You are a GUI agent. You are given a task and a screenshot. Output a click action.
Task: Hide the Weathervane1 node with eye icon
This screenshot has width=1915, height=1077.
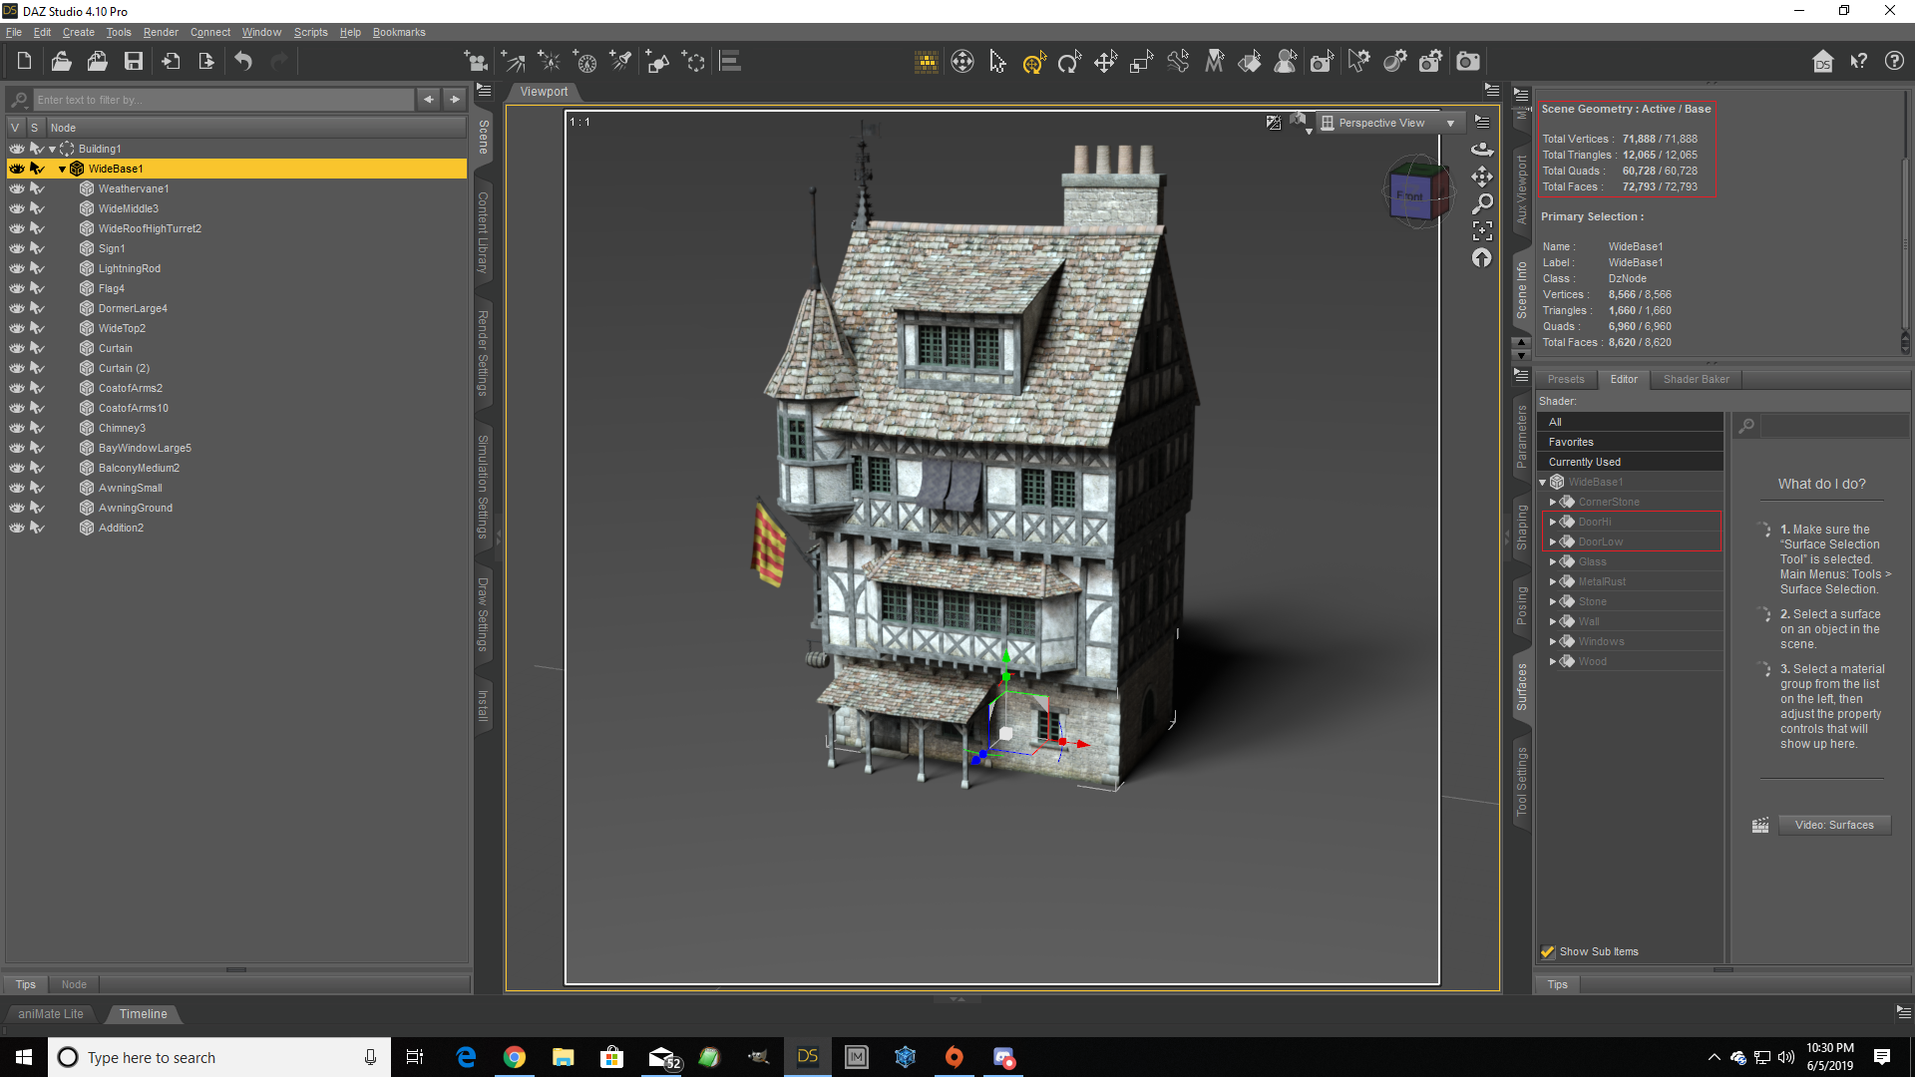(17, 188)
